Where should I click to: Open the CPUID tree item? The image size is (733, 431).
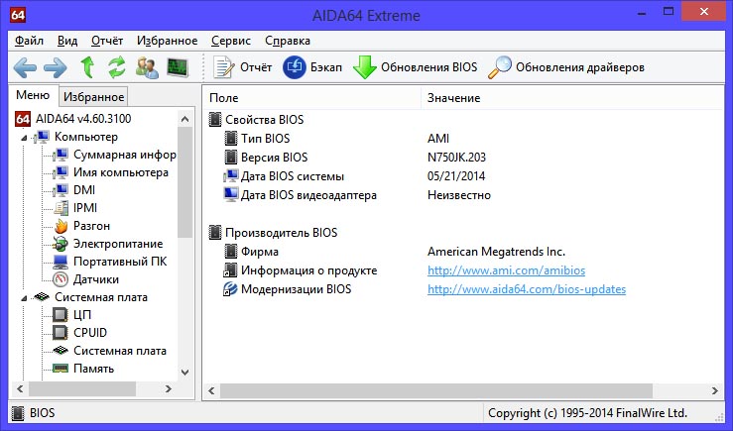pos(80,333)
